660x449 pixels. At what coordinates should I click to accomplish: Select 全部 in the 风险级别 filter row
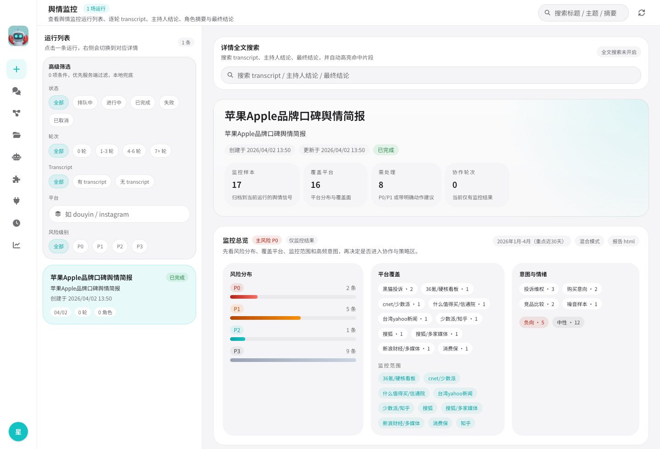click(59, 246)
